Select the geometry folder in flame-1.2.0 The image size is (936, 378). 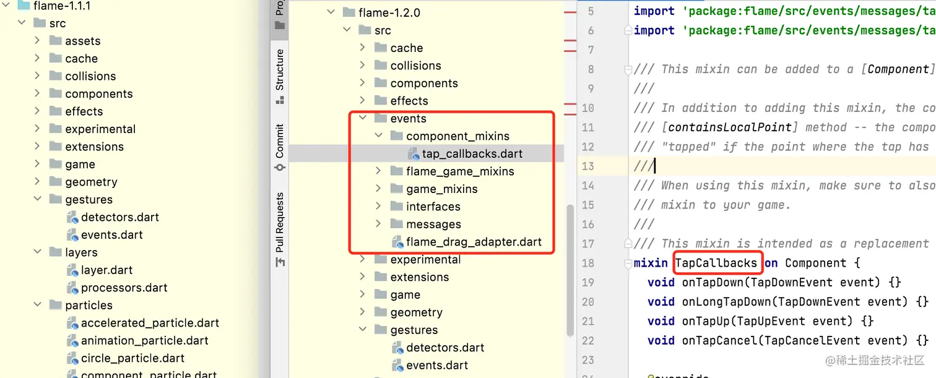tap(417, 312)
